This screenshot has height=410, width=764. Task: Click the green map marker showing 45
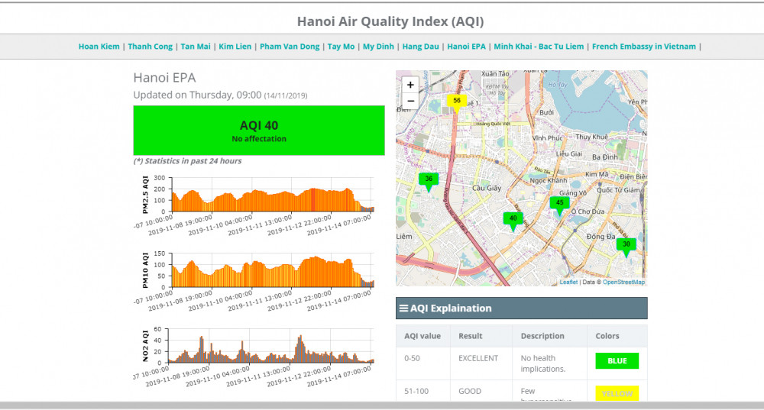point(559,203)
